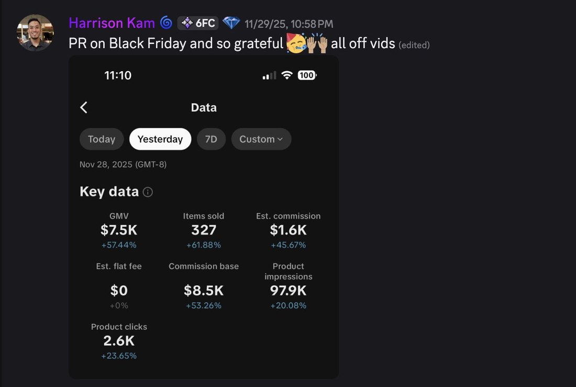The image size is (576, 387).
Task: Select the Yesterday tab
Action: click(160, 139)
